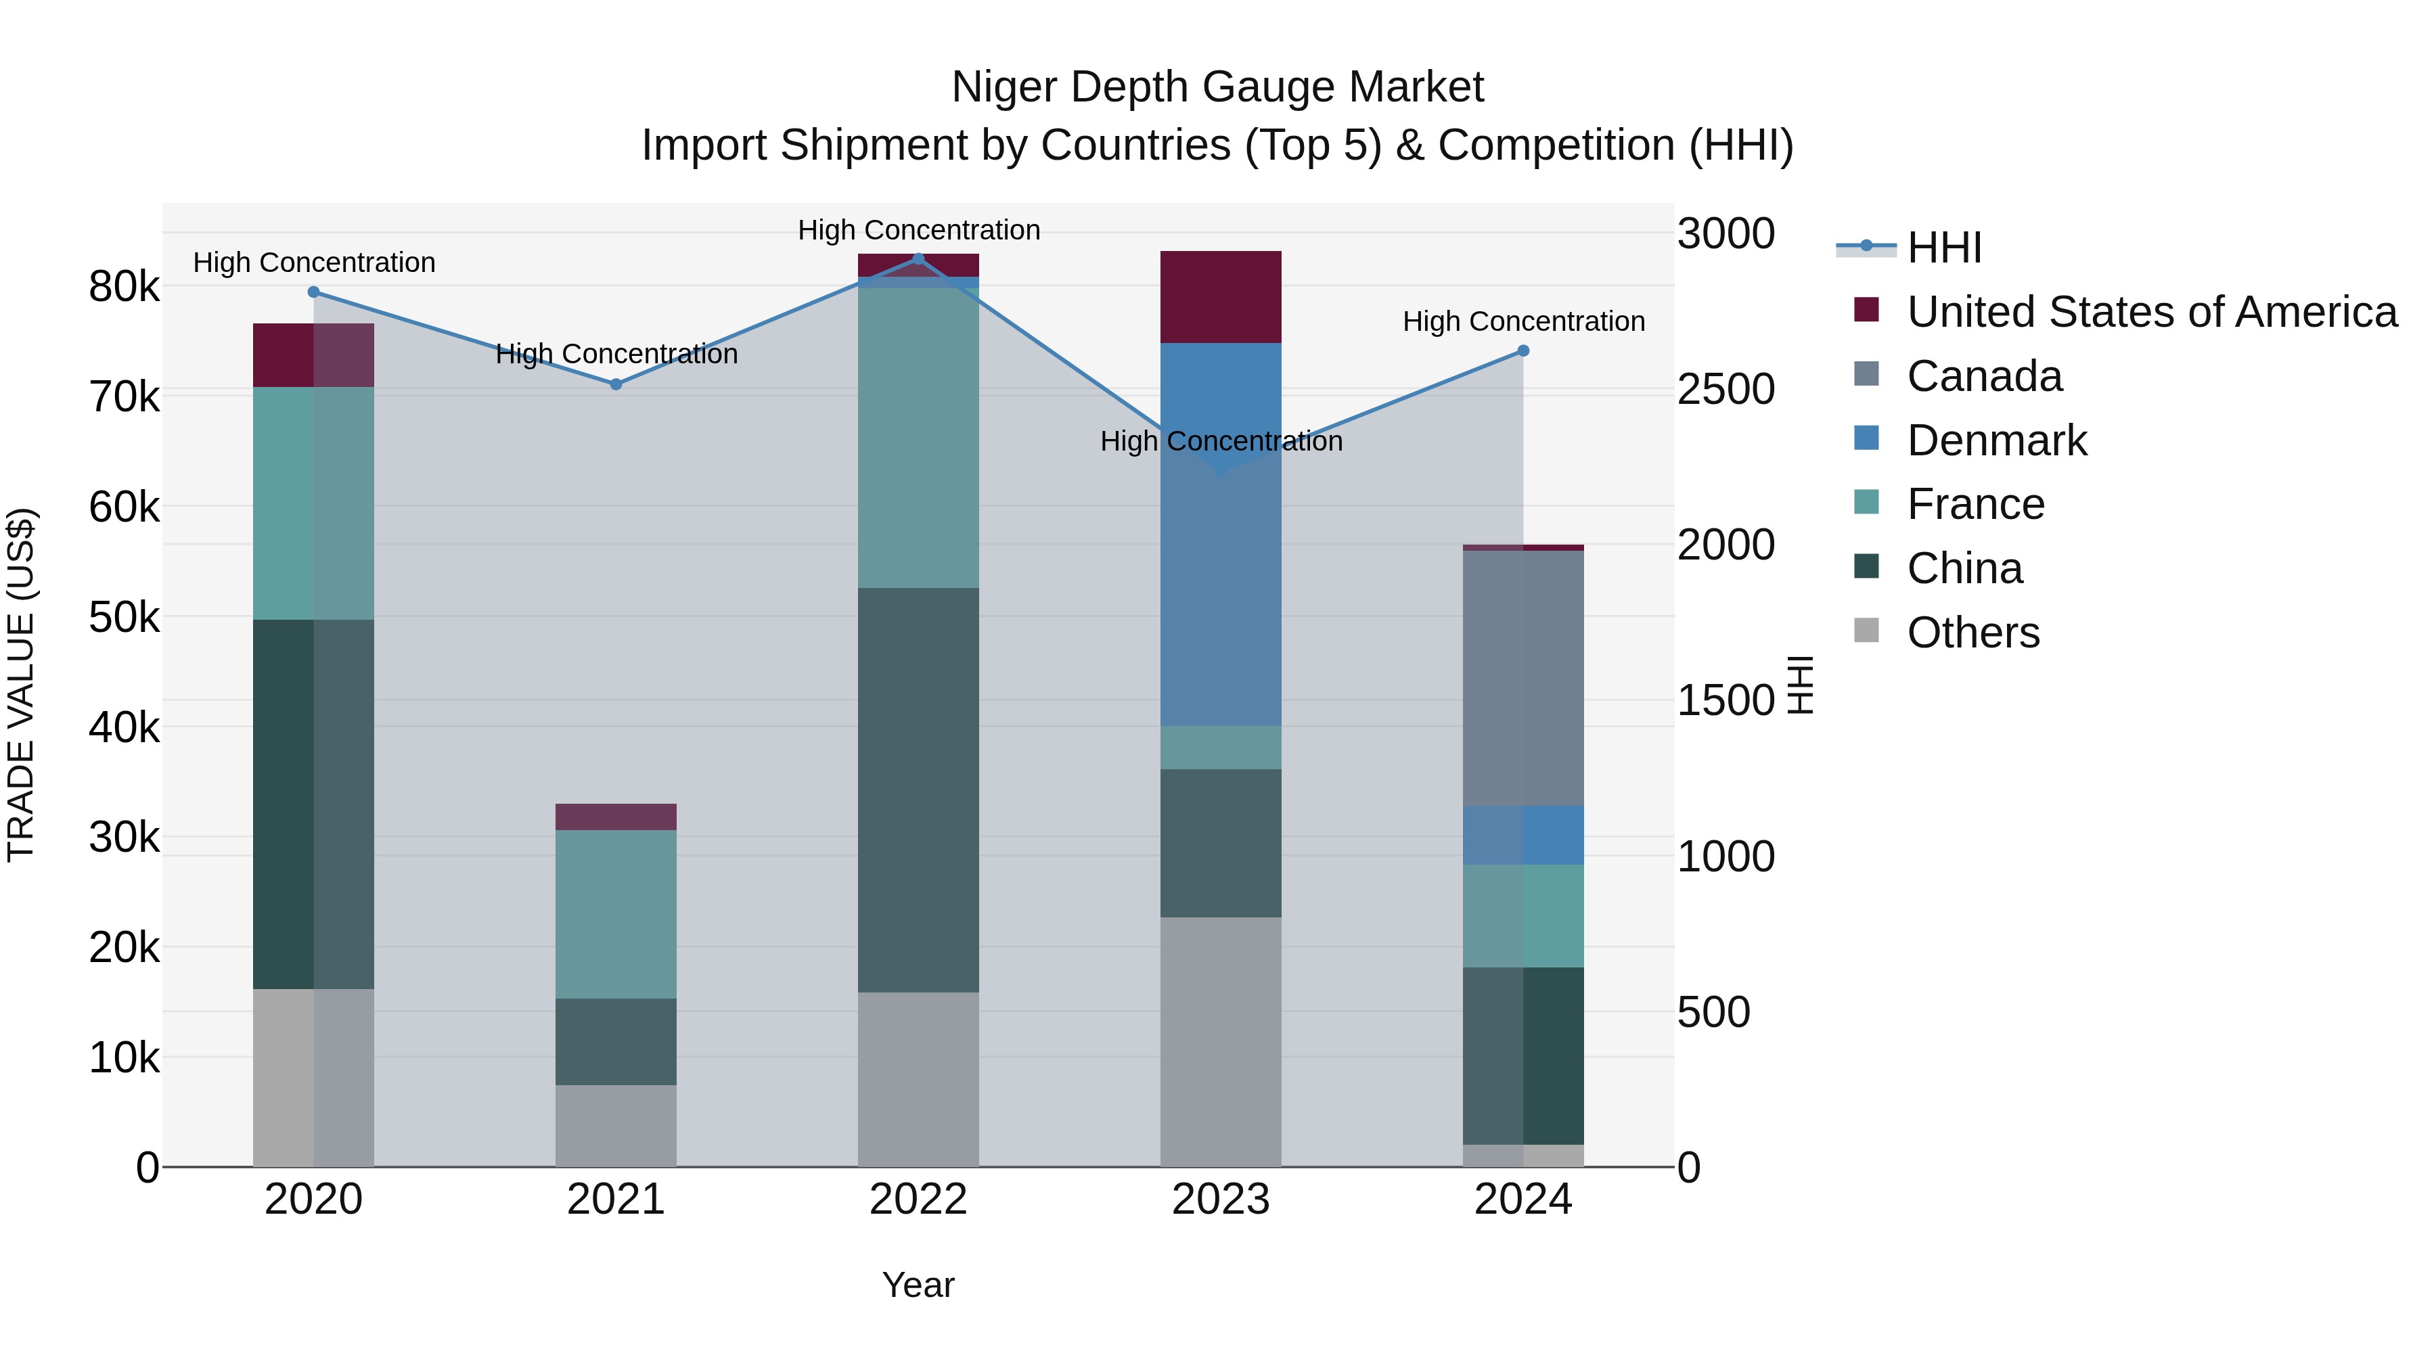
Task: Select the 2021 France bar segment
Action: click(x=616, y=914)
